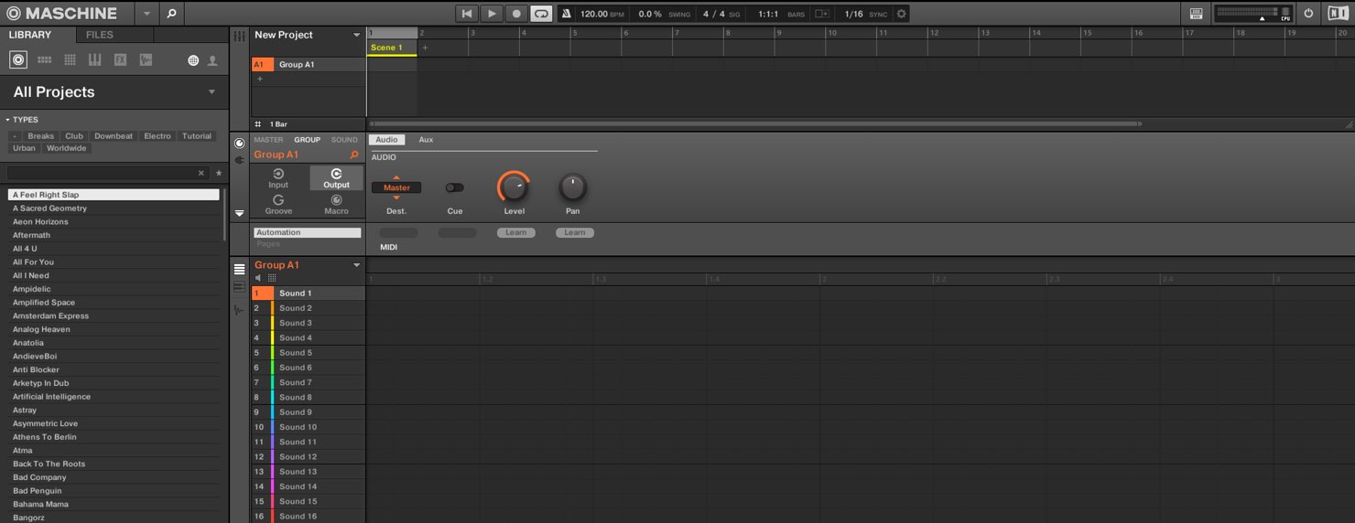Collapse the TYPES section triangle
Viewport: 1355px width, 523px height.
[7, 120]
